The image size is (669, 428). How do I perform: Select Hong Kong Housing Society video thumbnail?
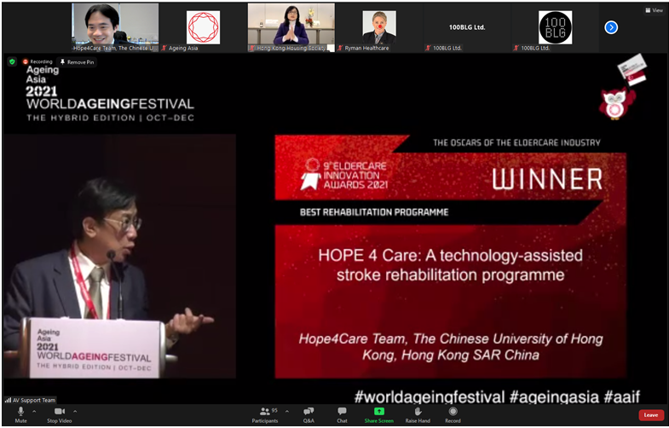click(291, 27)
